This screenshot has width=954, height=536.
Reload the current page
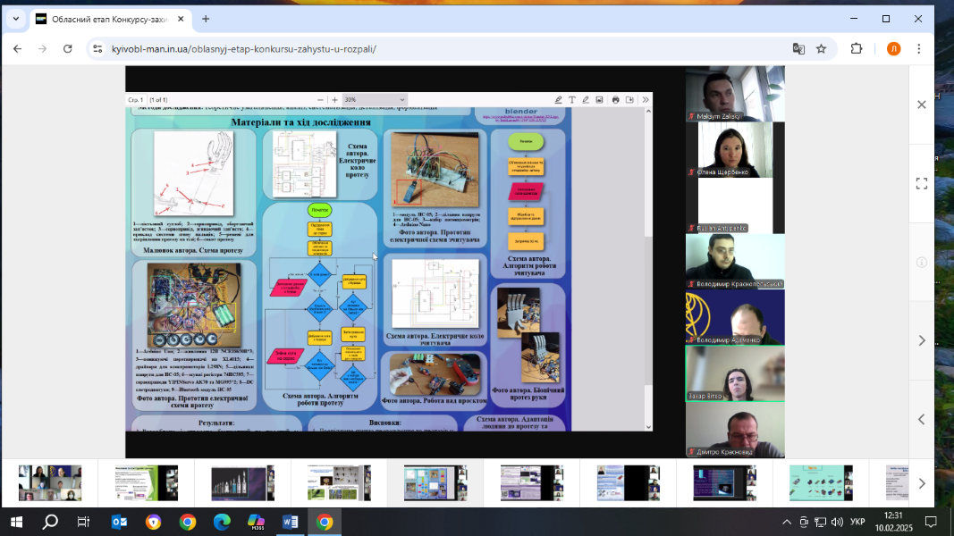click(68, 49)
